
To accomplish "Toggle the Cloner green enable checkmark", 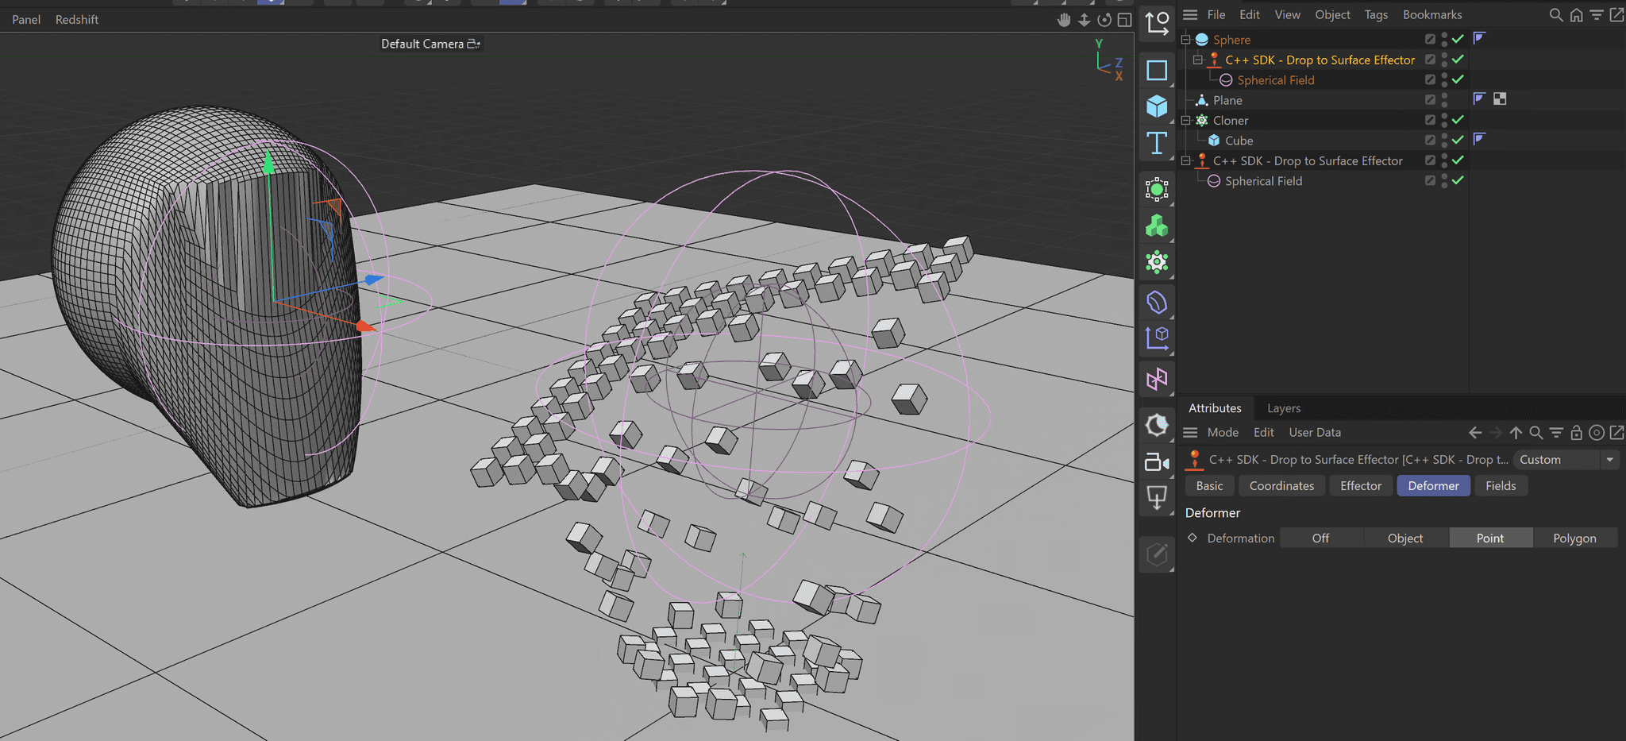I will coord(1458,120).
